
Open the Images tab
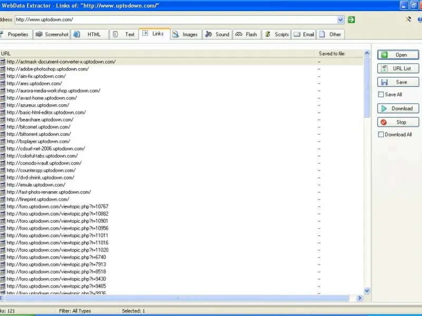point(186,34)
